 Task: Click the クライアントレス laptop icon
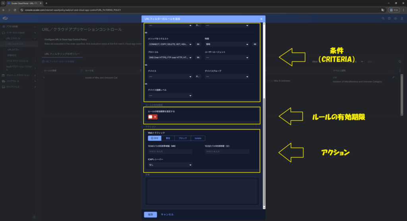click(3, 87)
